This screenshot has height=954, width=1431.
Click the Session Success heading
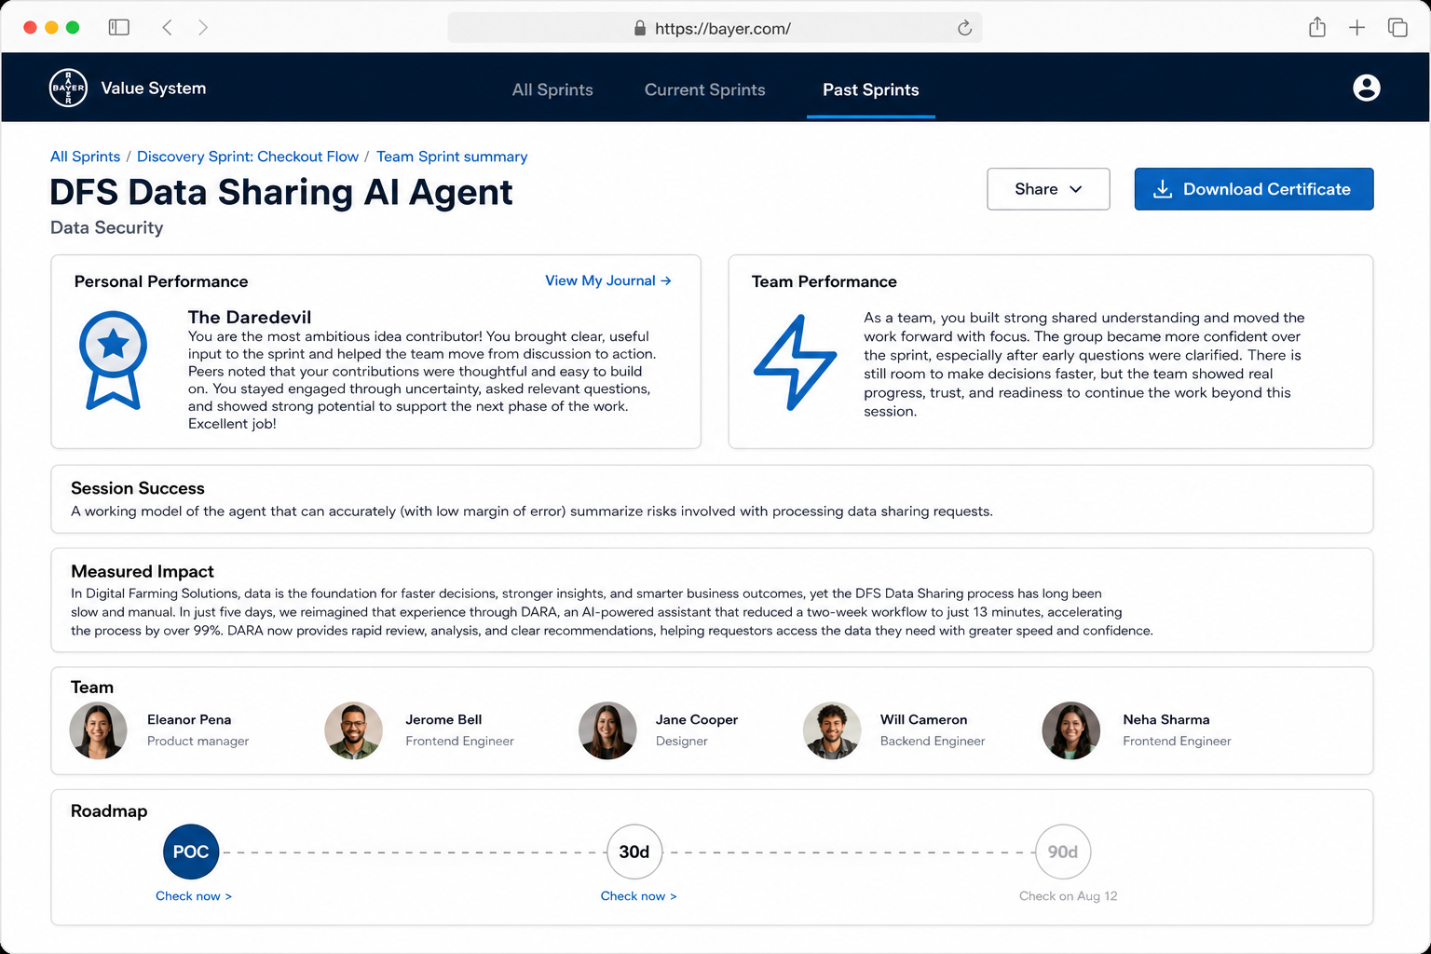pos(138,488)
